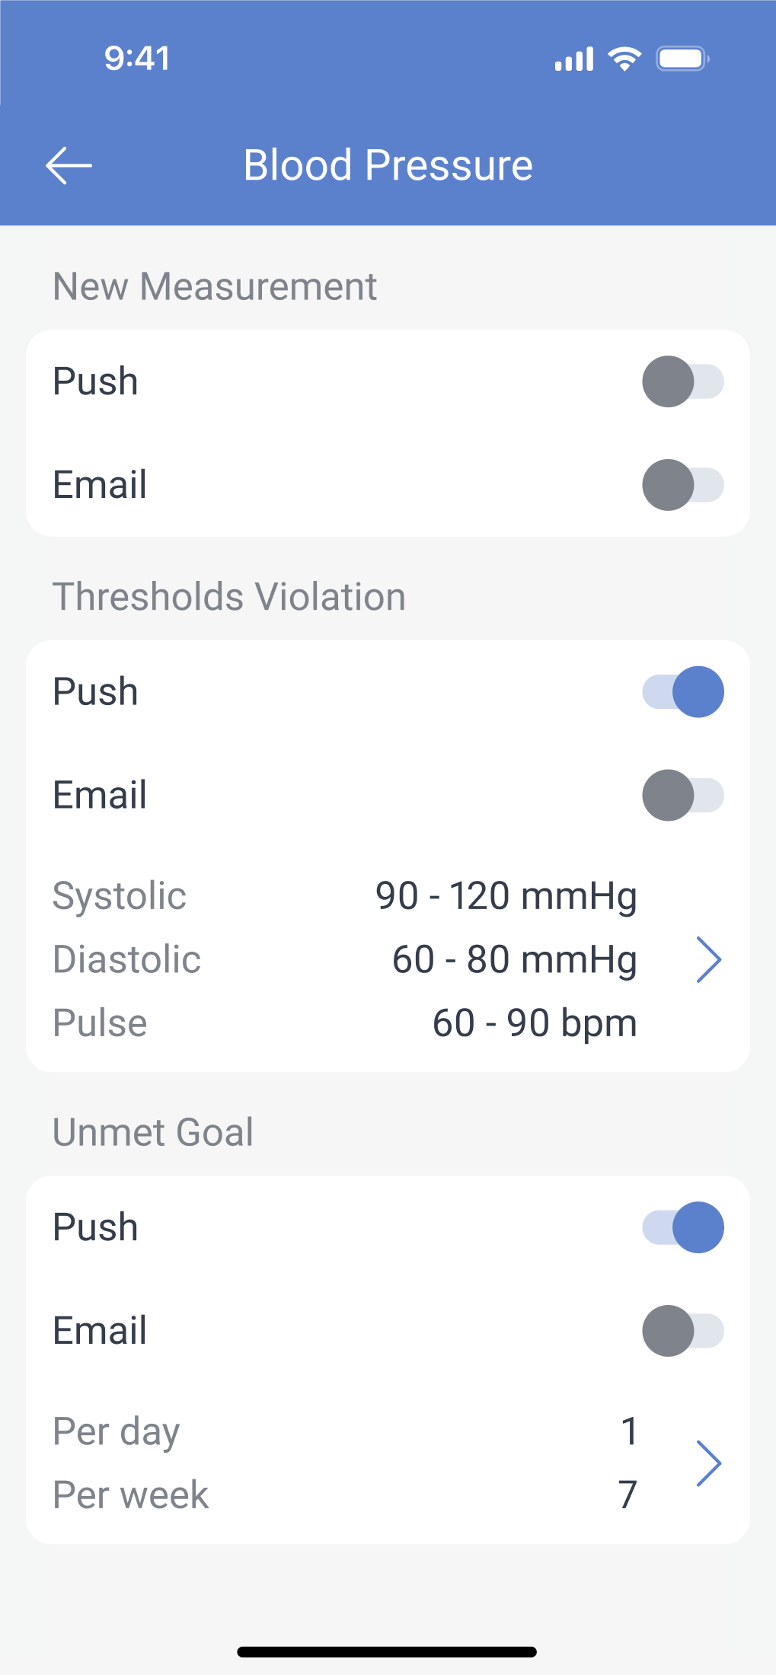The width and height of the screenshot is (776, 1675).
Task: Tap the home indicator bar
Action: [x=387, y=1652]
